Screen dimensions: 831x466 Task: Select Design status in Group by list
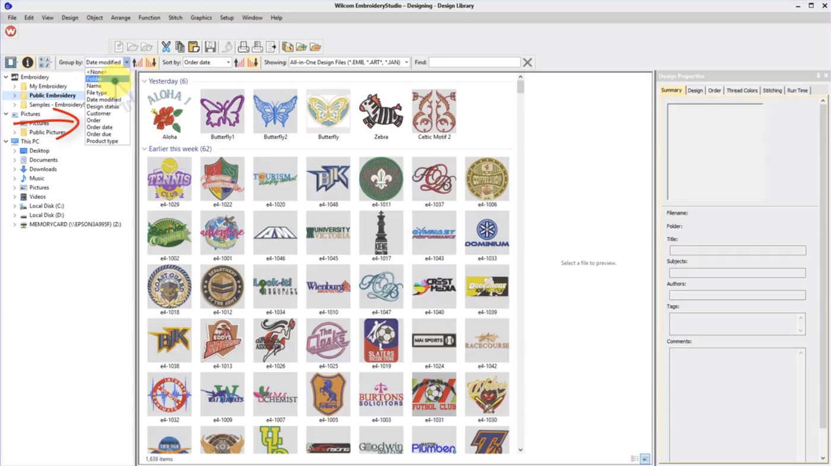click(x=103, y=107)
